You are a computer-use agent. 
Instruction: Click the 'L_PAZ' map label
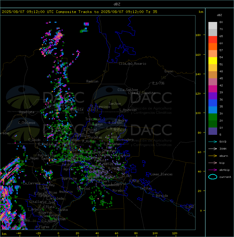[190, 207]
